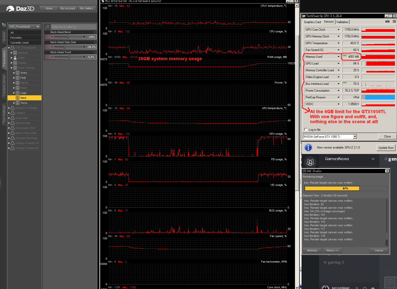The image size is (397, 289).
Task: Expand the GamersNexus server menu
Action: pyautogui.click(x=373, y=159)
